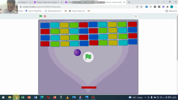Launch Firefox from the taskbar
Screen dimensions: 178x100
(55, 97)
